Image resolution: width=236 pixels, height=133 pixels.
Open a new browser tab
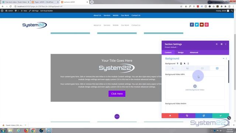pos(92,2)
